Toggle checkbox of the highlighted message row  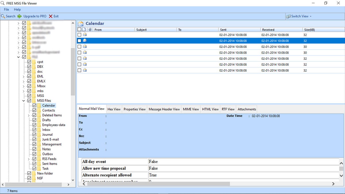79,41
